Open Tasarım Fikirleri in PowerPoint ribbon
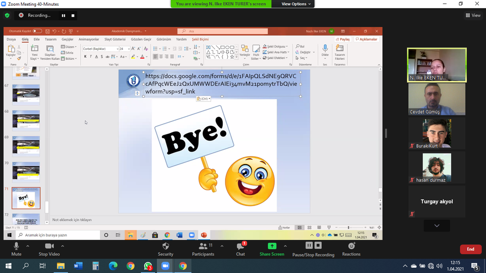Image resolution: width=486 pixels, height=273 pixels. (x=339, y=52)
